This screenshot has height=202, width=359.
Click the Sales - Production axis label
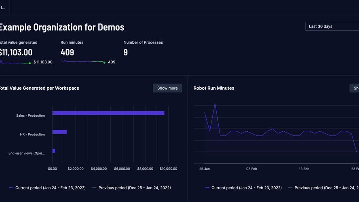click(x=30, y=116)
